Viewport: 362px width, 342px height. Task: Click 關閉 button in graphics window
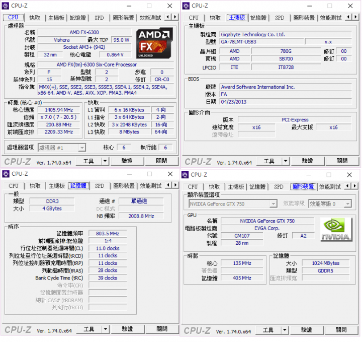(341, 330)
